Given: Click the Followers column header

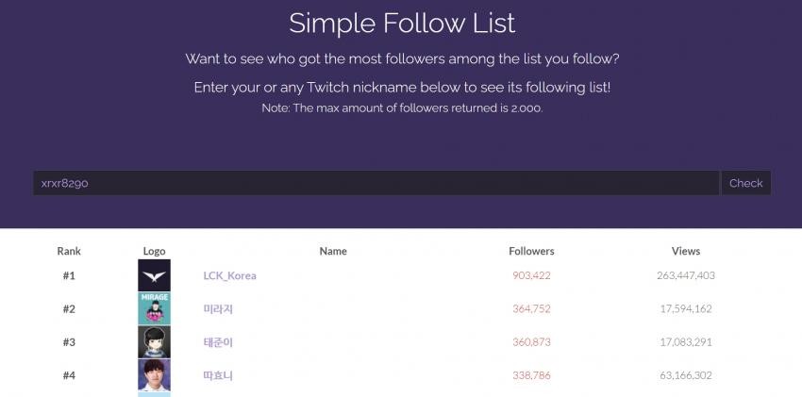Looking at the screenshot, I should (x=531, y=251).
